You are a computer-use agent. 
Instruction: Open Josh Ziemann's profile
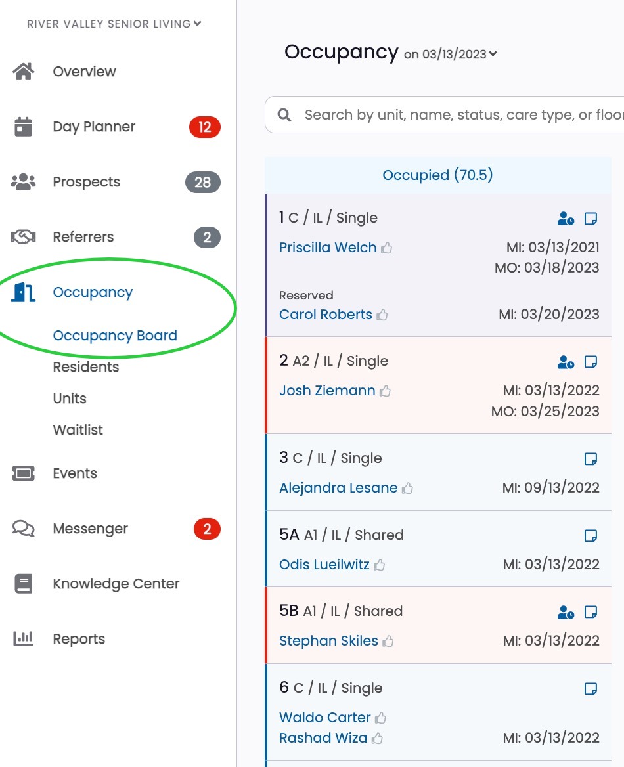[x=327, y=391]
